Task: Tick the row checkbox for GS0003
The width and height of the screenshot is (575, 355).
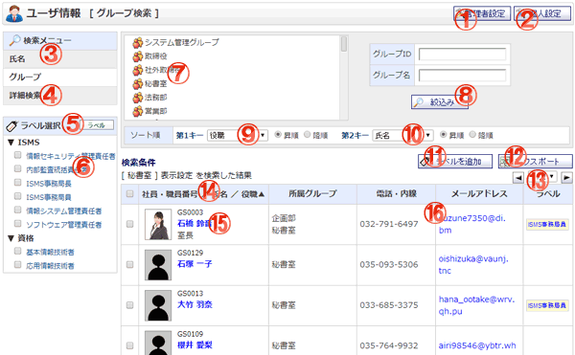Action: point(129,224)
